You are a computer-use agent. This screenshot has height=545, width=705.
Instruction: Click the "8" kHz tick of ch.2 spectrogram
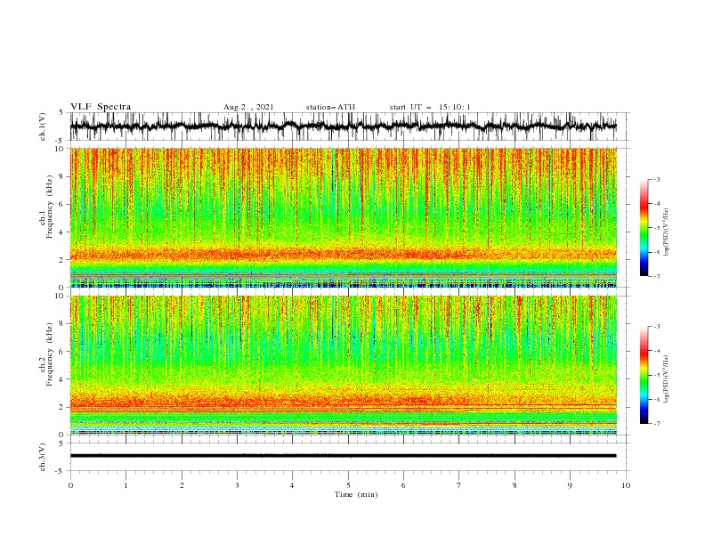[x=62, y=324]
